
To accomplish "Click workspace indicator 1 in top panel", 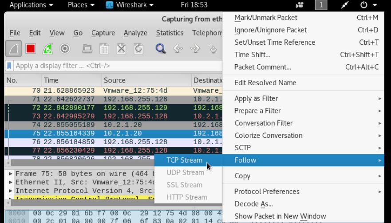I will click(x=321, y=5).
